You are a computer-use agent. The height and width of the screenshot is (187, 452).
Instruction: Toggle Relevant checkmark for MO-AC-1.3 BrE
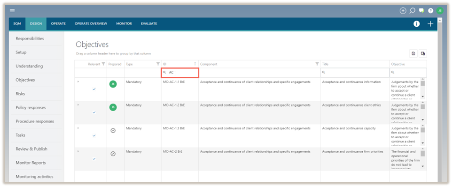click(94, 135)
